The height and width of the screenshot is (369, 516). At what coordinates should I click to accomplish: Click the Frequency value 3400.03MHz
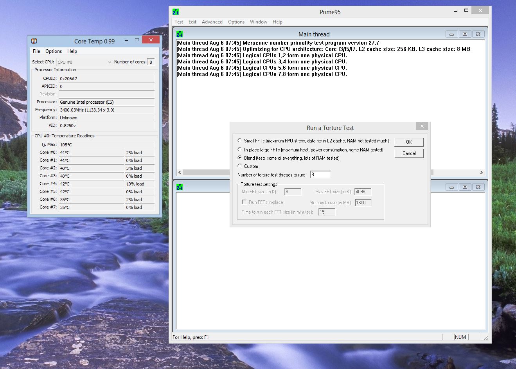point(106,110)
